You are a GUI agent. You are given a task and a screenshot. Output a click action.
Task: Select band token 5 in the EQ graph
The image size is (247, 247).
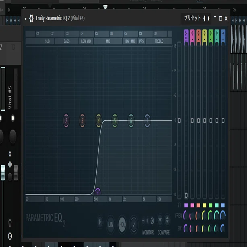(x=115, y=121)
